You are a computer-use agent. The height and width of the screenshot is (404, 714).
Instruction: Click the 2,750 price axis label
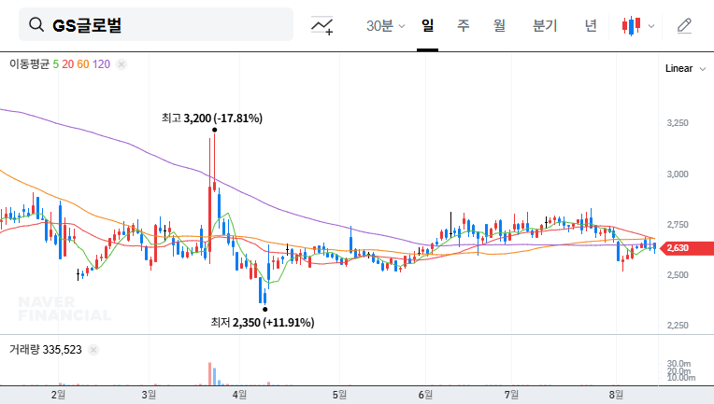(678, 225)
